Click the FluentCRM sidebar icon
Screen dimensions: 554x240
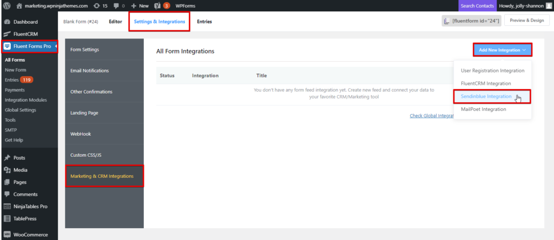[x=7, y=34]
